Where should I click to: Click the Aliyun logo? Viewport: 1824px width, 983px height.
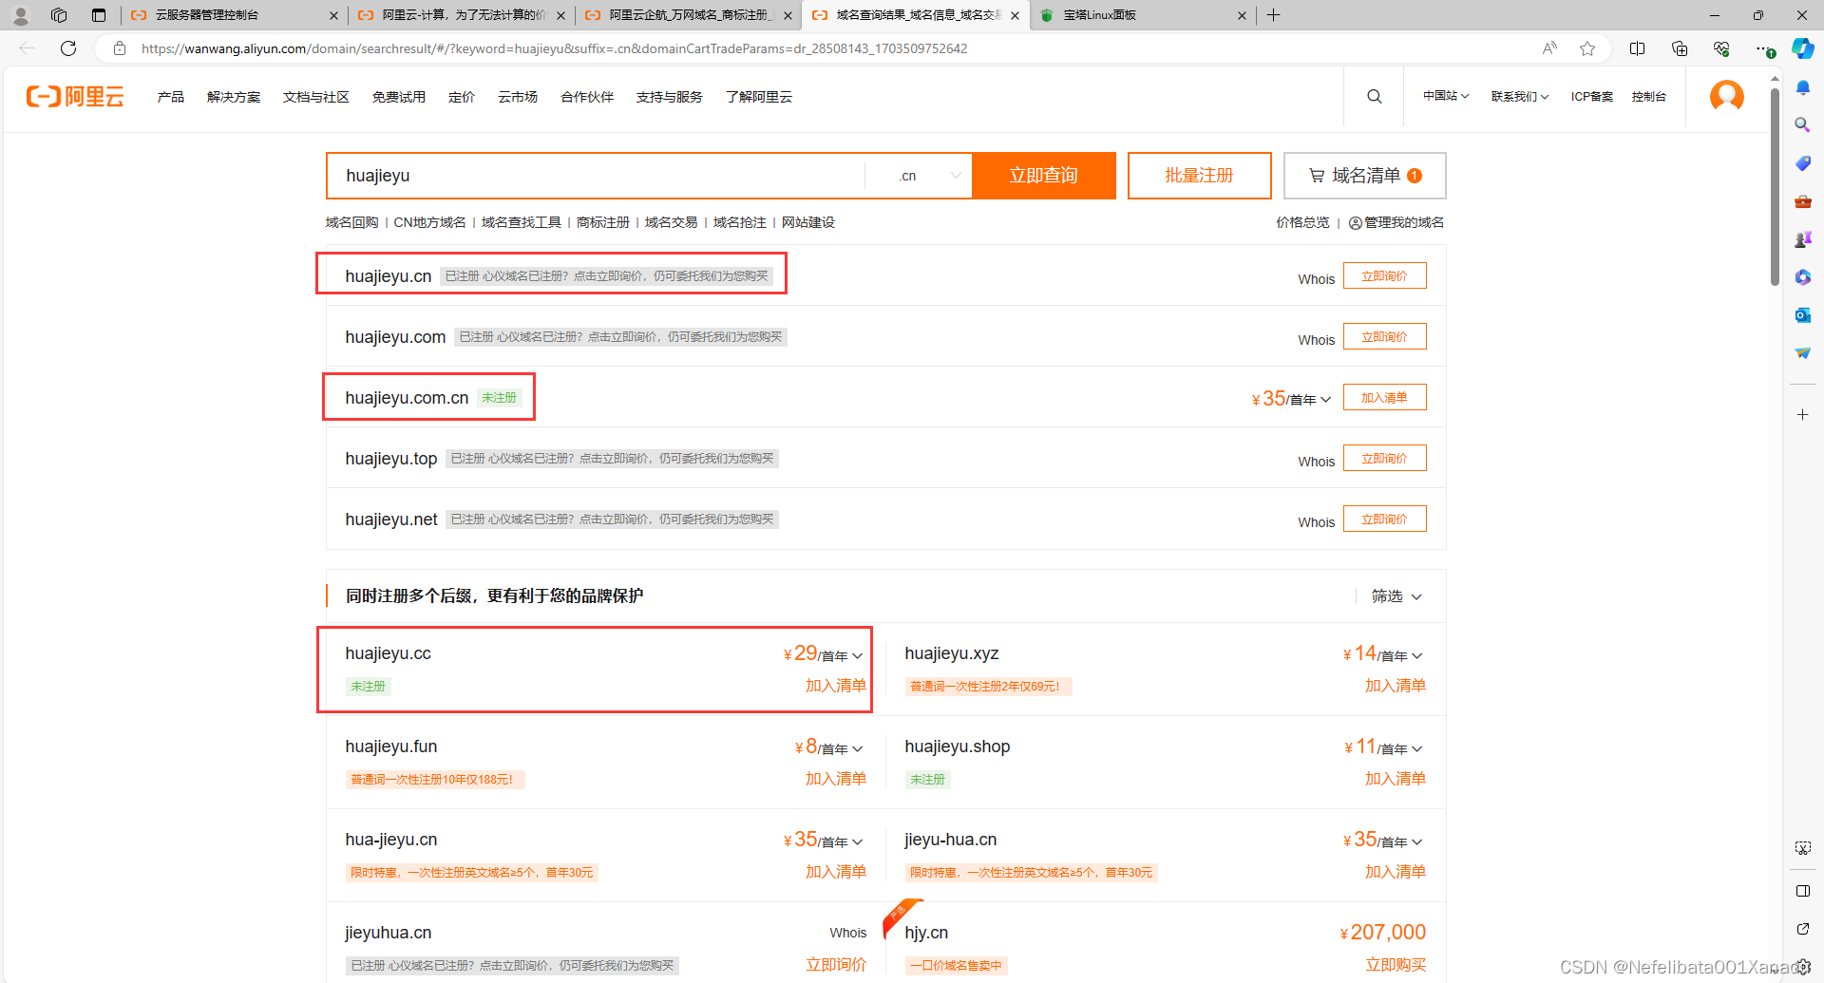point(75,96)
